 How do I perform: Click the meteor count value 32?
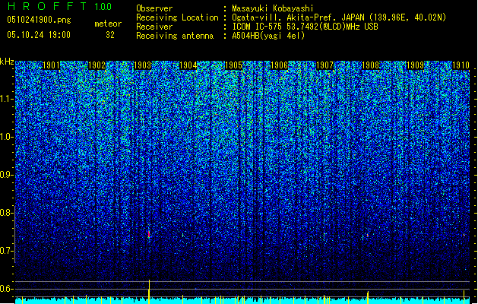point(110,35)
